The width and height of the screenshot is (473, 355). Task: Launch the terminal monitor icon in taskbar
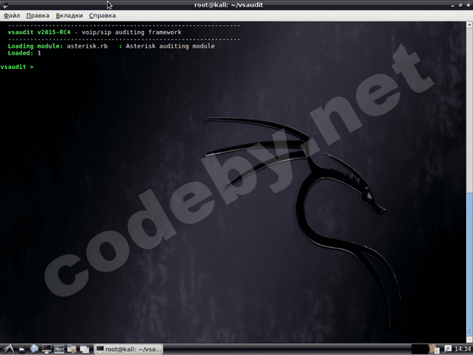(x=46, y=349)
